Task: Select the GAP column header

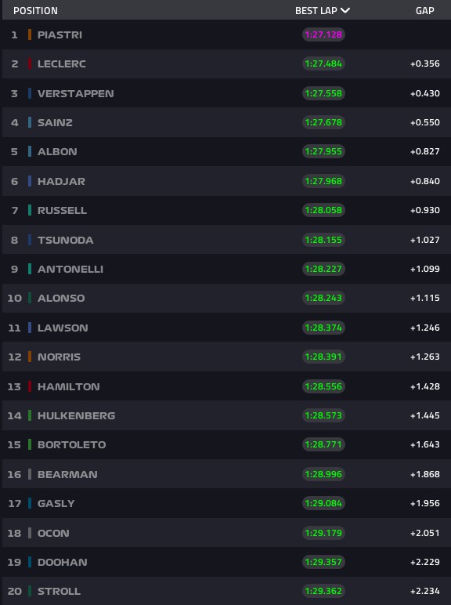Action: (425, 11)
